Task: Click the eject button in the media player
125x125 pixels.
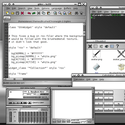Action: tap(30, 103)
